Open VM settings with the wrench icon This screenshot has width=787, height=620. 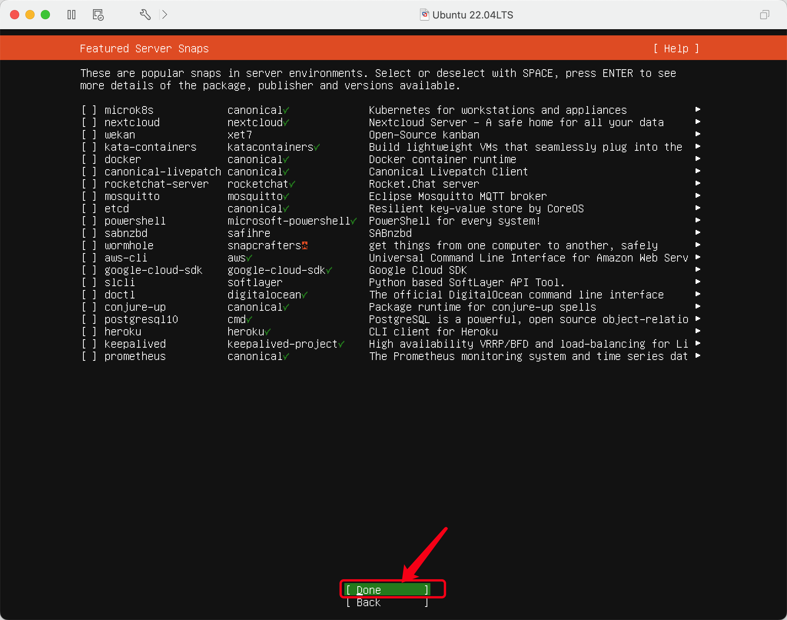tap(145, 15)
